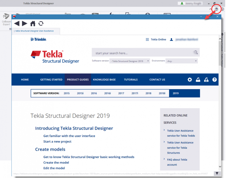The height and width of the screenshot is (178, 226).
Task: Open TUTORIALS section
Action: click(x=131, y=80)
